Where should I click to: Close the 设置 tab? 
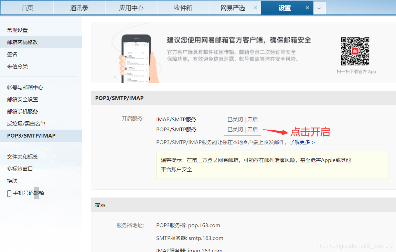307,8
